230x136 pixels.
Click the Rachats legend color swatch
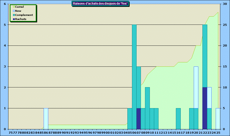pos(14,19)
